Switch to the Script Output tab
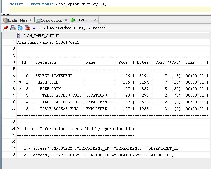Image resolution: width=211 pixels, height=169 pixels. (x=52, y=20)
